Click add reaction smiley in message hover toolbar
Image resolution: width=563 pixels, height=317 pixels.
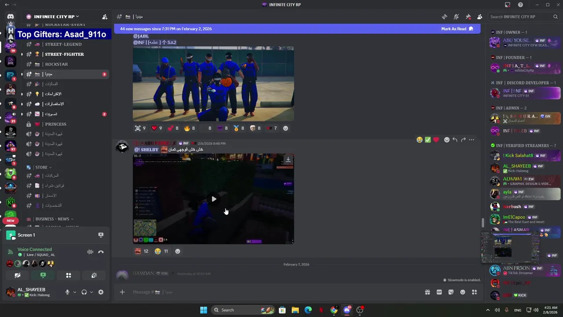coord(447,140)
